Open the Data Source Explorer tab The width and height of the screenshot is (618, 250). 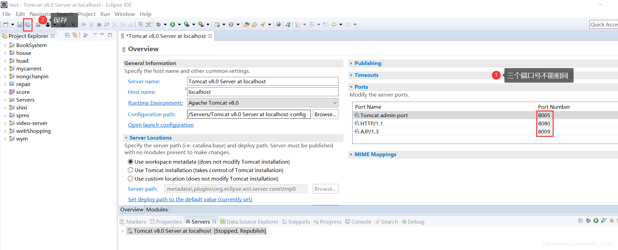coord(249,222)
